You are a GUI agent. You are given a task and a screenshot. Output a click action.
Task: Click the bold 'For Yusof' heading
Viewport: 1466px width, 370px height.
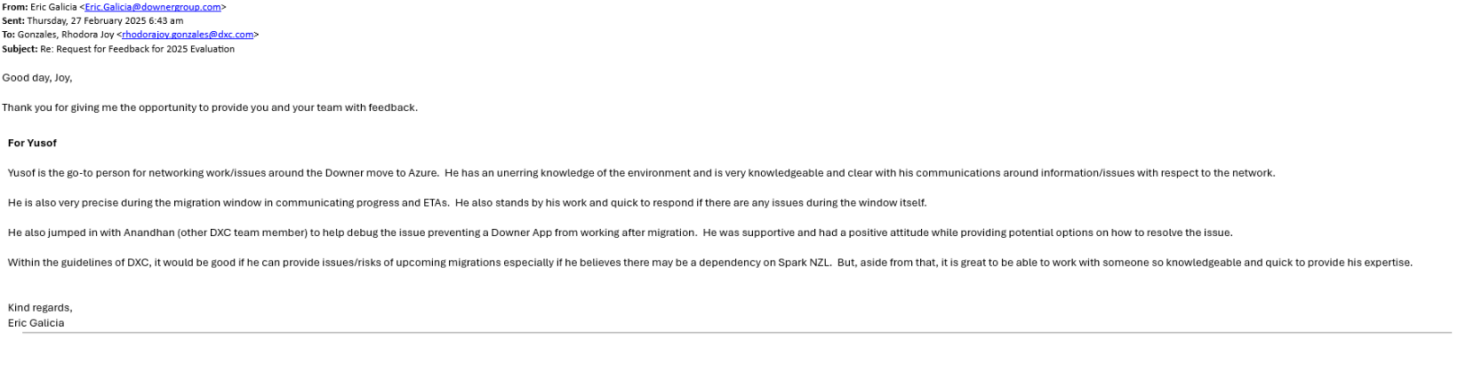(x=32, y=143)
